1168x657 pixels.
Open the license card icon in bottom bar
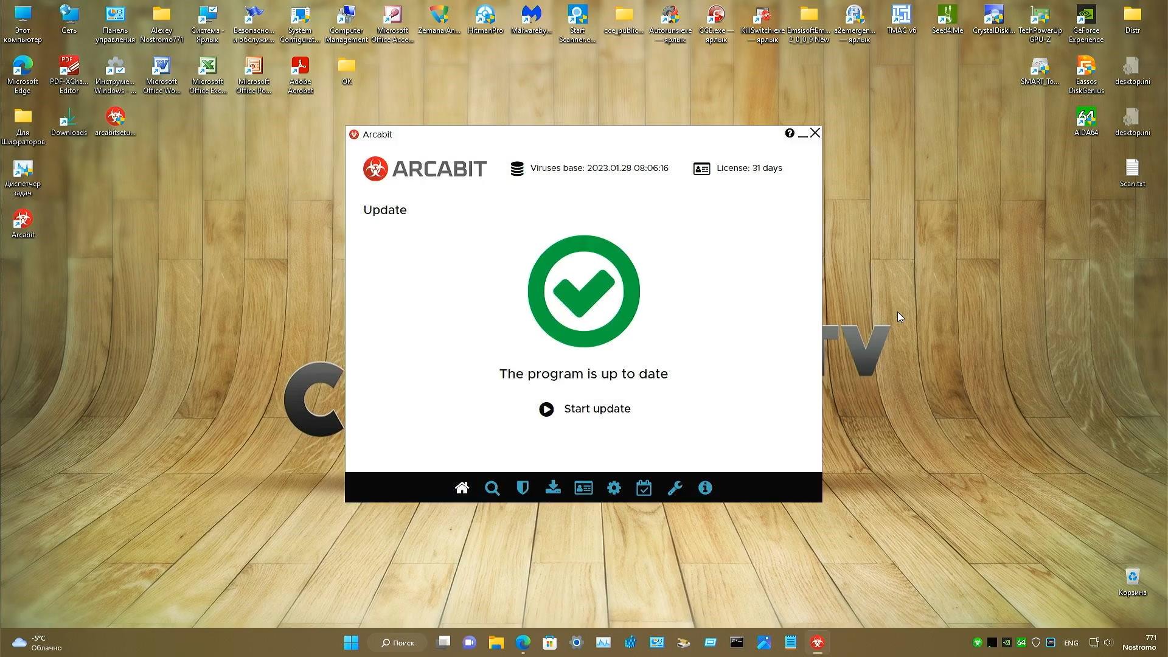pyautogui.click(x=583, y=488)
